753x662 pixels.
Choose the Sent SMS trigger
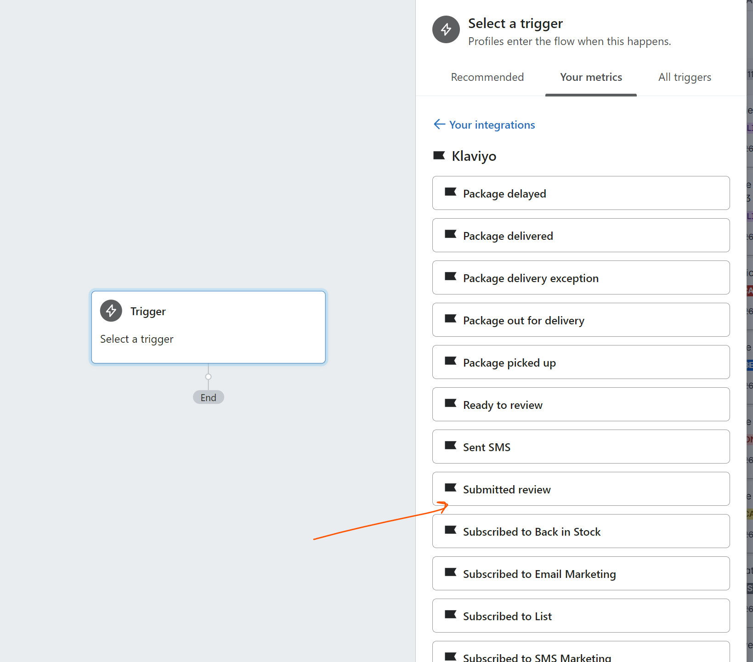[x=581, y=447]
